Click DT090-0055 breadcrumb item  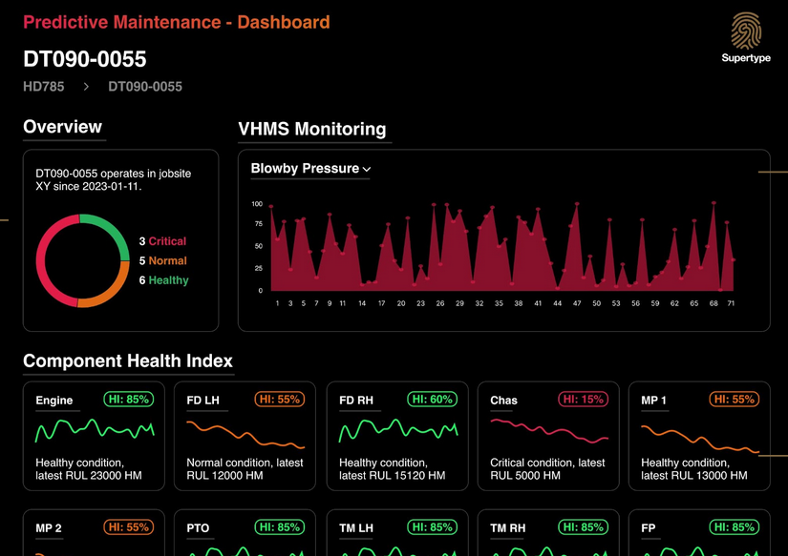click(145, 87)
